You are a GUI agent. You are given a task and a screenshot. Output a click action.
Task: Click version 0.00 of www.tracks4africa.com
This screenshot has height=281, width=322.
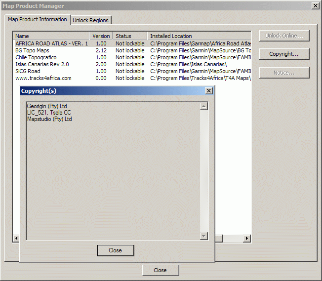(x=101, y=78)
